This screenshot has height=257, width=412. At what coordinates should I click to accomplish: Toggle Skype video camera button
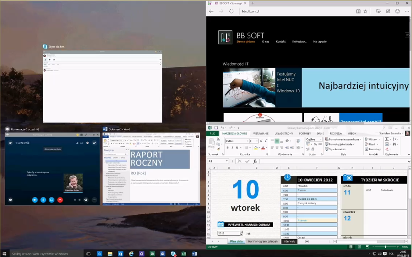click(x=35, y=200)
